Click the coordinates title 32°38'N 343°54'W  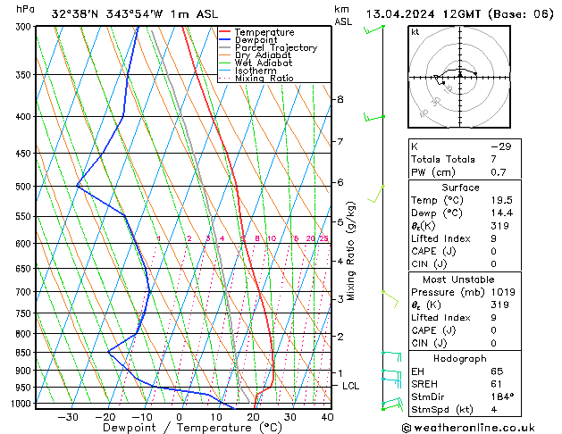[x=107, y=14]
